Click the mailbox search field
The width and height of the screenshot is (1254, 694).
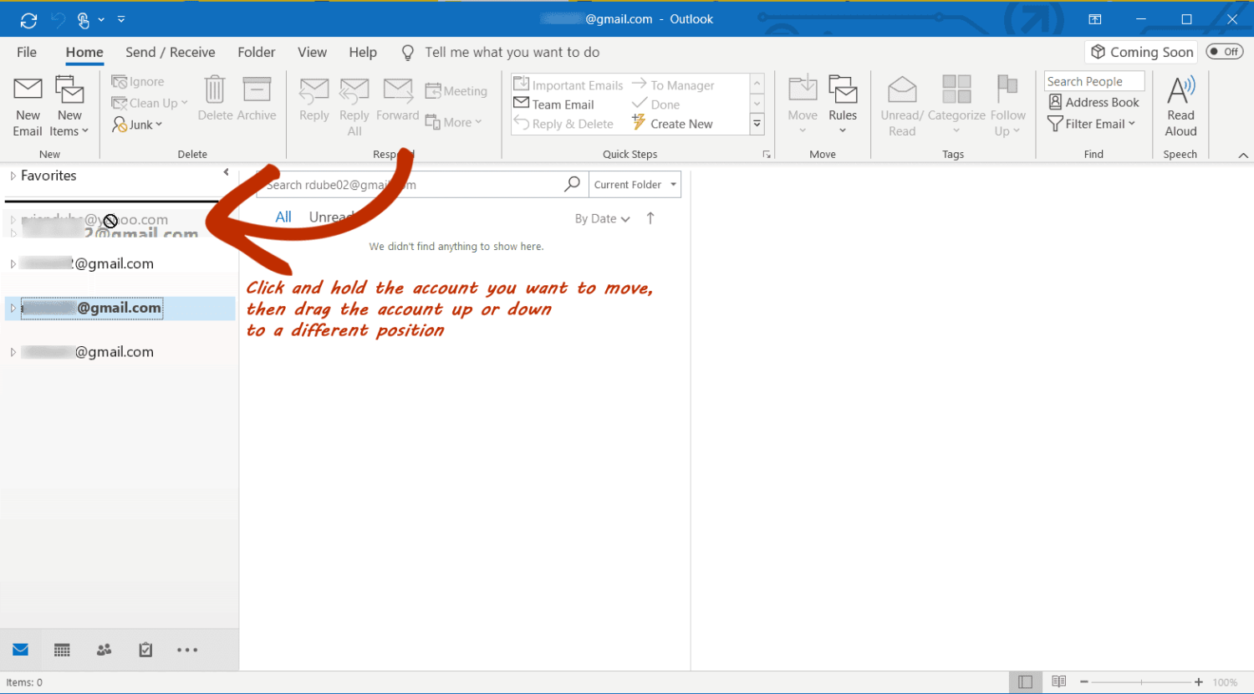click(410, 184)
